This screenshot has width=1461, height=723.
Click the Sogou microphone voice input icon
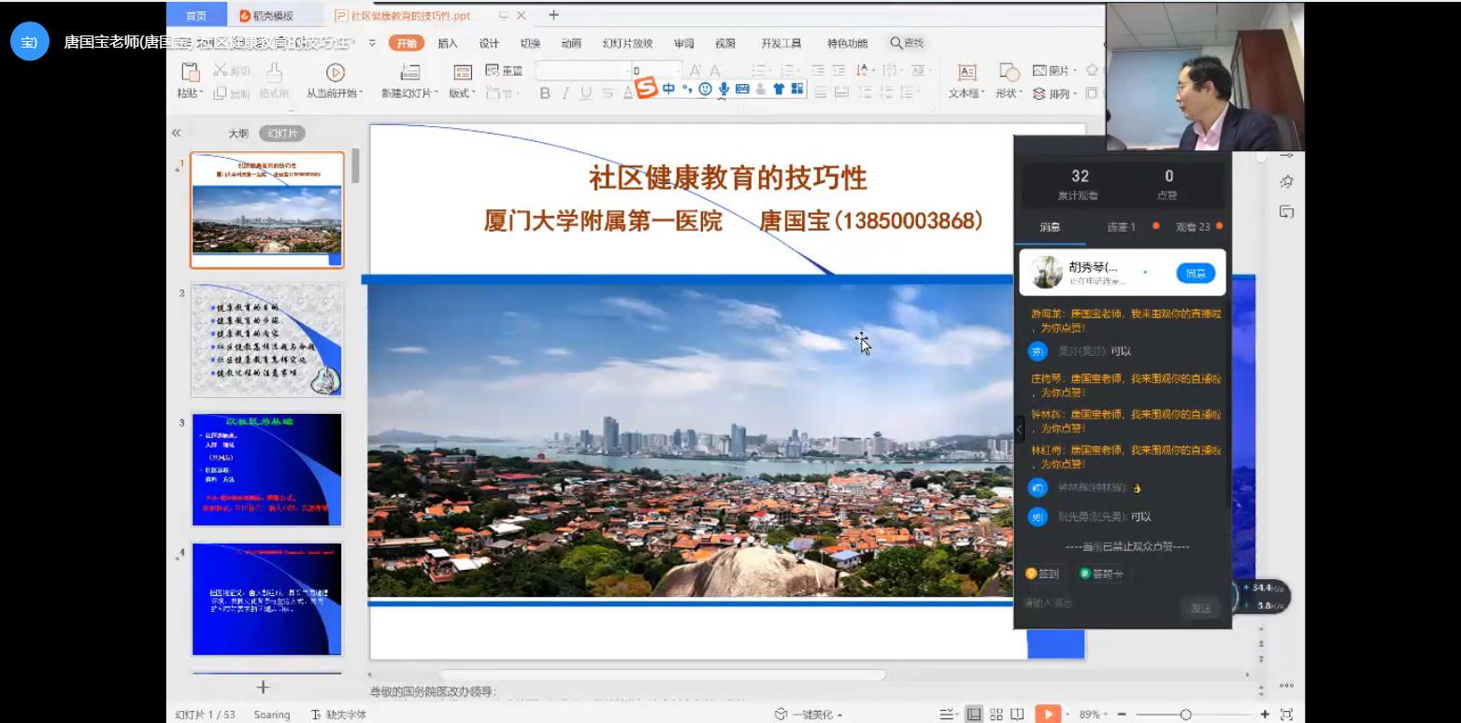click(x=723, y=90)
